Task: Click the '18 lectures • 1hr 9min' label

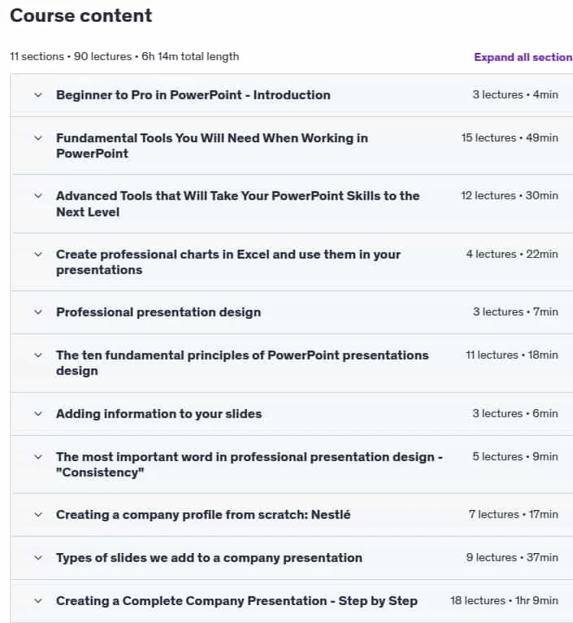Action: [x=504, y=600]
